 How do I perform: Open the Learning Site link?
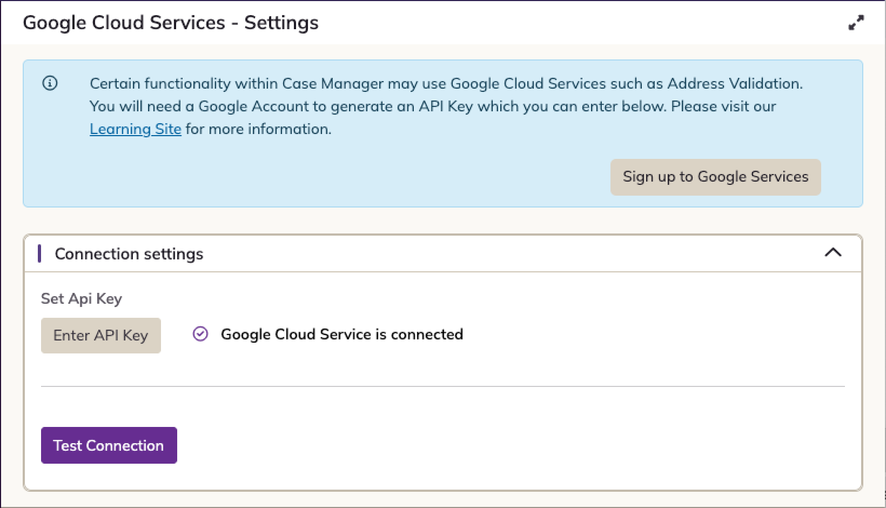[135, 129]
